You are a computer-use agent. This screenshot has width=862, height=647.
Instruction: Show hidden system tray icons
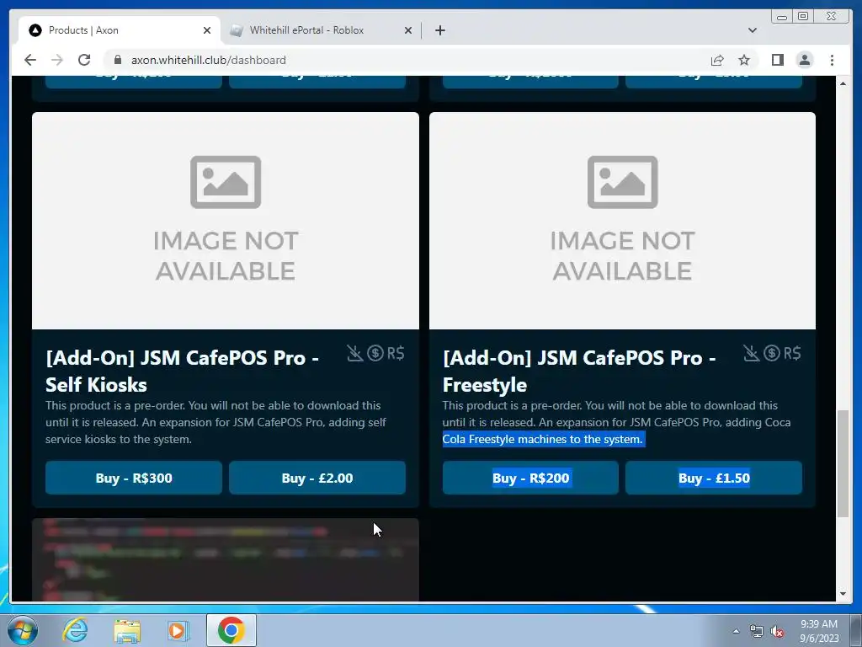[736, 631]
